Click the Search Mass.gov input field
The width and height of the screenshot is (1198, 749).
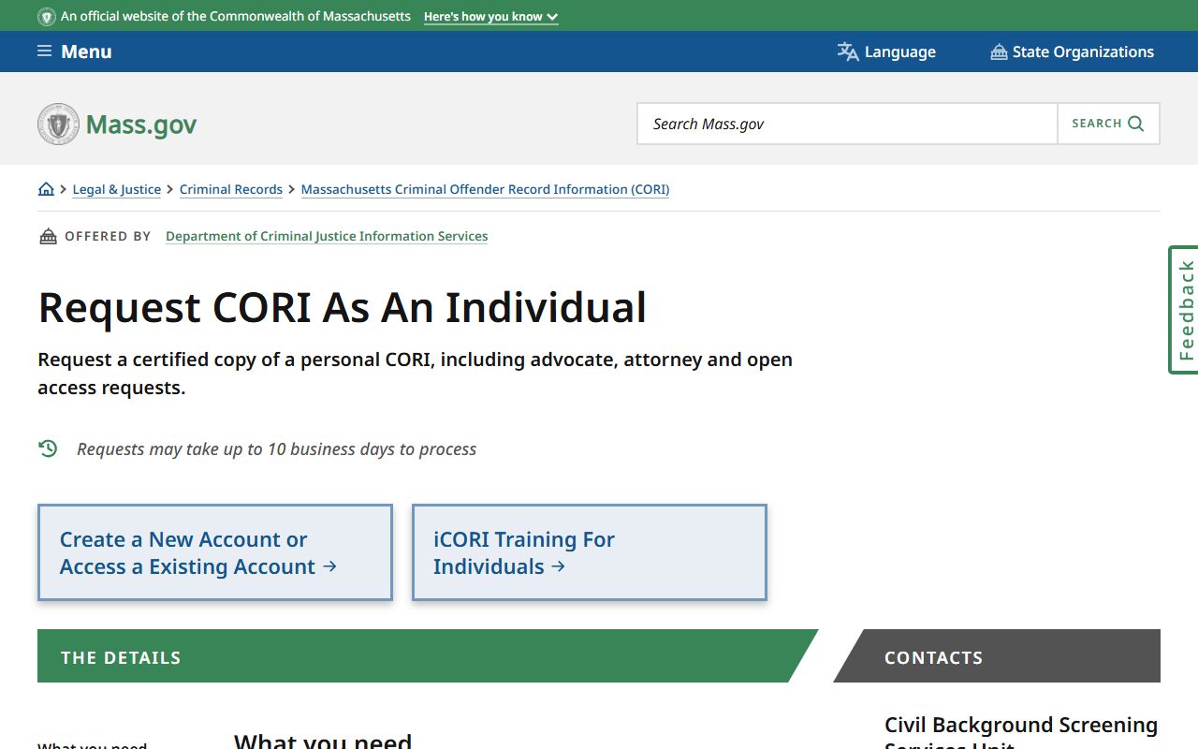click(847, 124)
